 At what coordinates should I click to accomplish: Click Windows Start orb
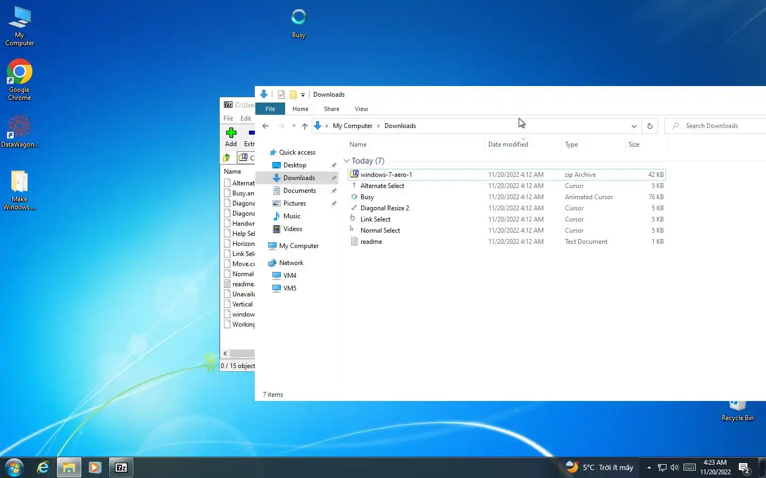coord(14,467)
